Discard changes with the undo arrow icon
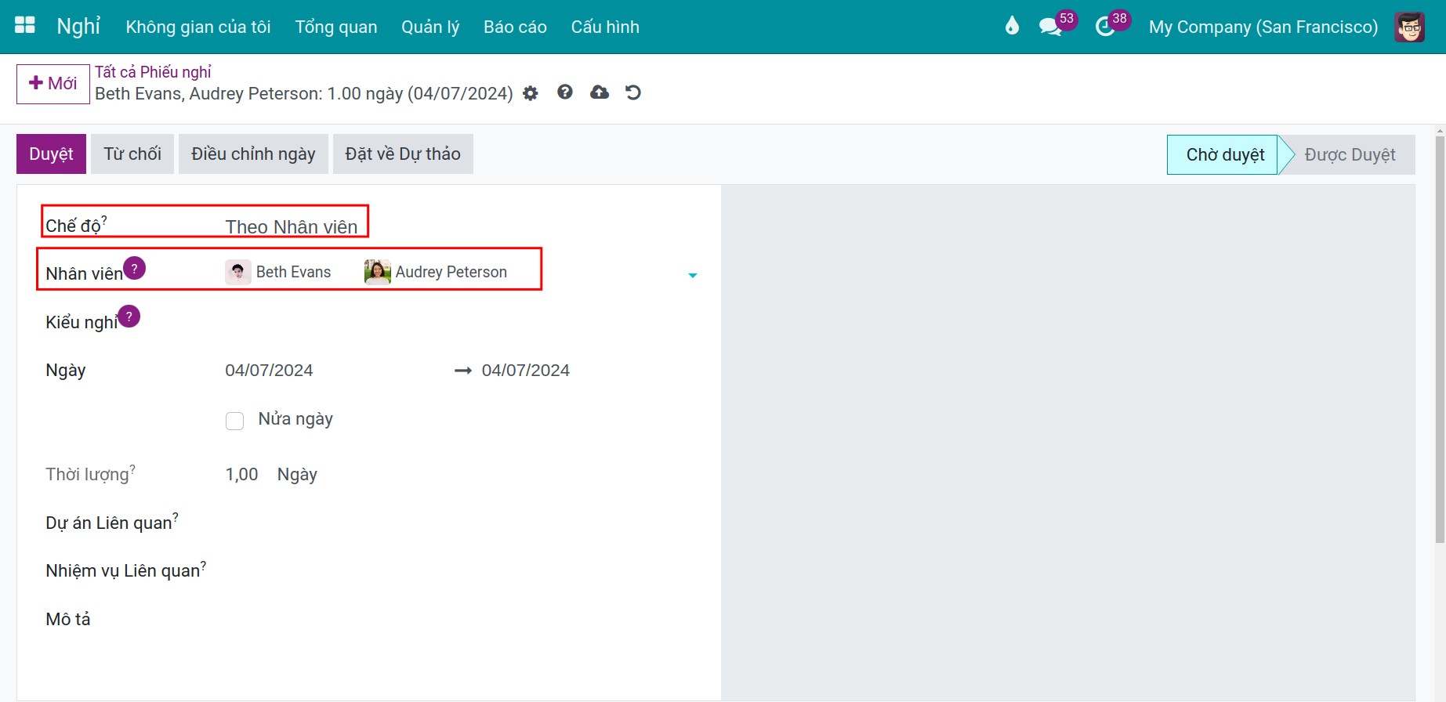This screenshot has width=1446, height=702. (633, 92)
